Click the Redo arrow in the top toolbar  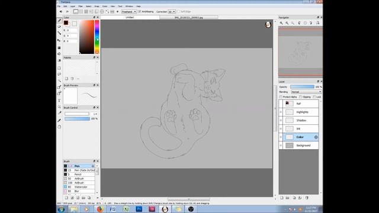[x=67, y=12]
